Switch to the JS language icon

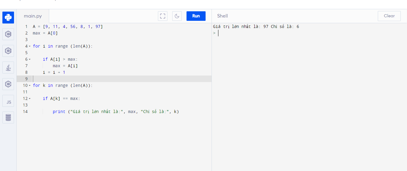8,101
